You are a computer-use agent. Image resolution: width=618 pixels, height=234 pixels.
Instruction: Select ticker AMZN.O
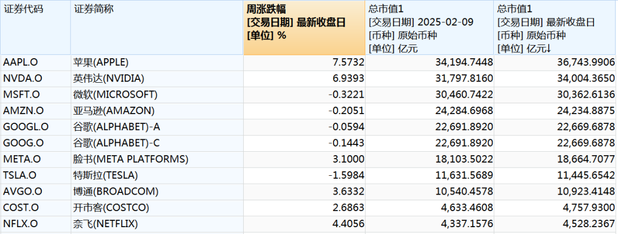[23, 111]
